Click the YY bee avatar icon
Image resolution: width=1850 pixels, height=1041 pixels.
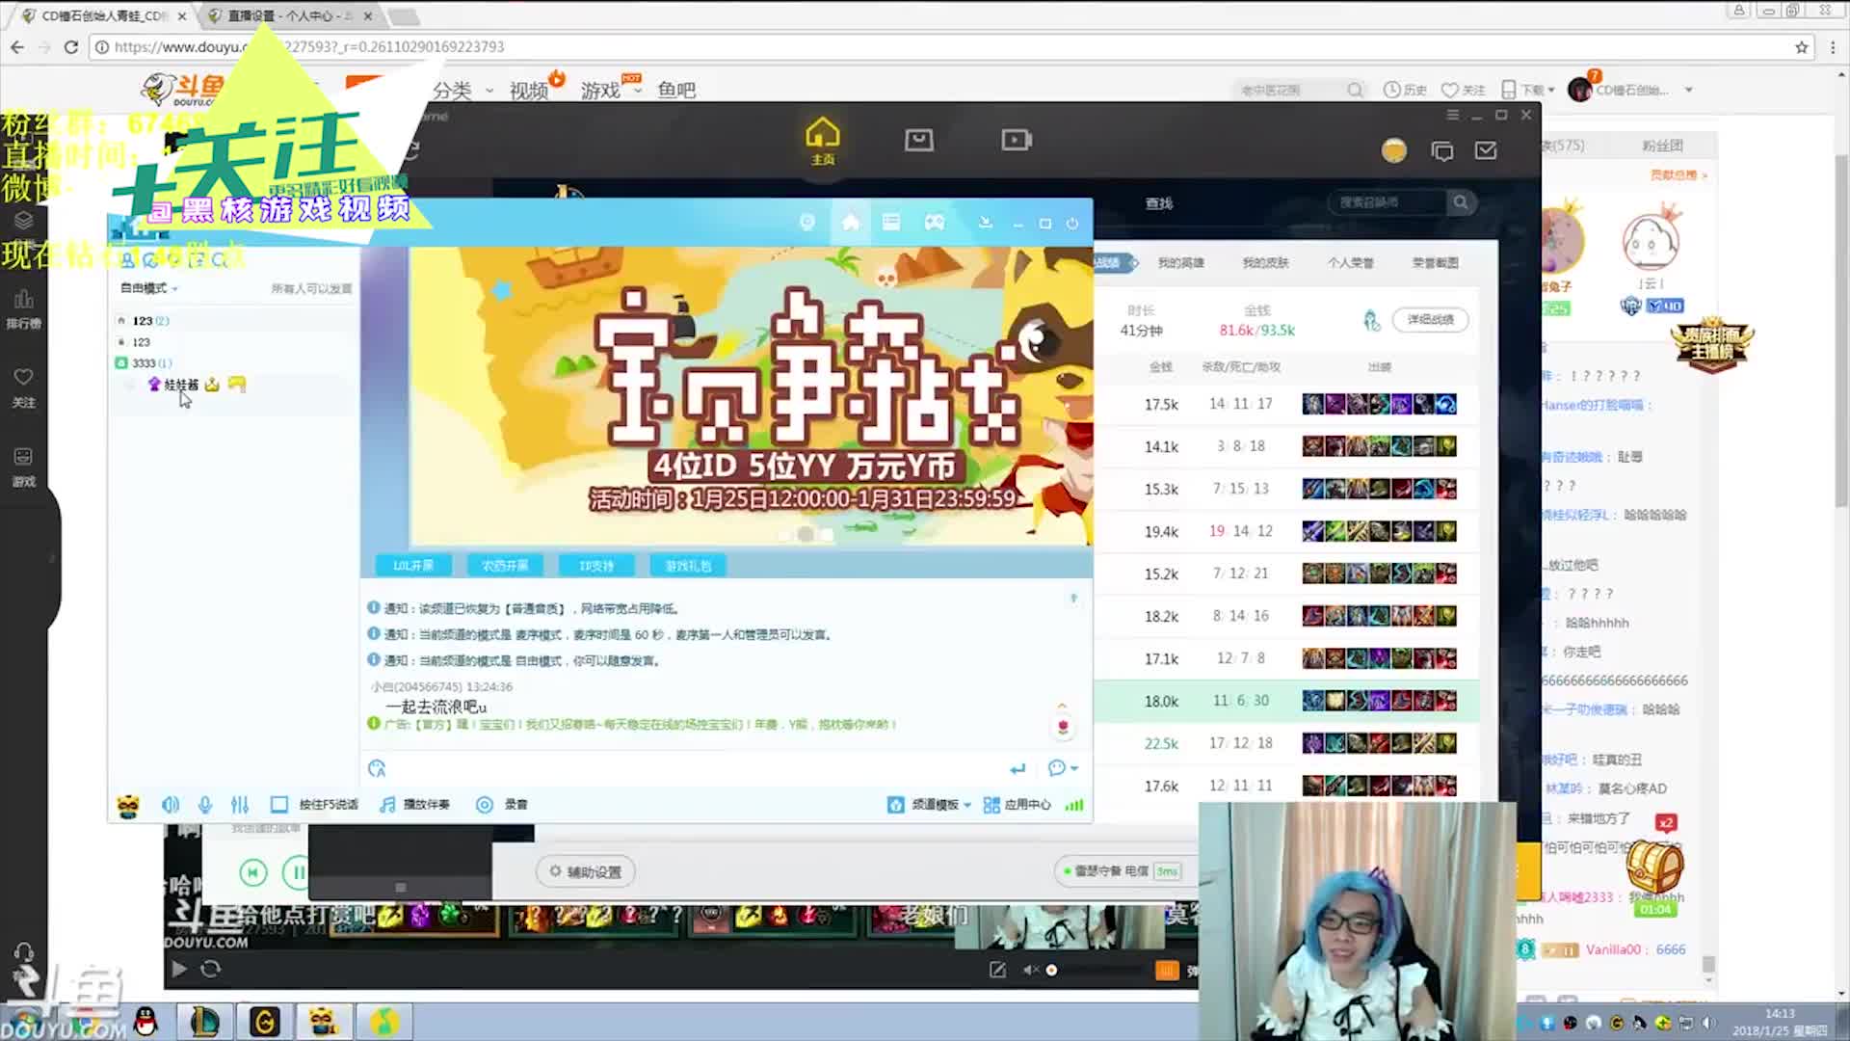pos(128,806)
